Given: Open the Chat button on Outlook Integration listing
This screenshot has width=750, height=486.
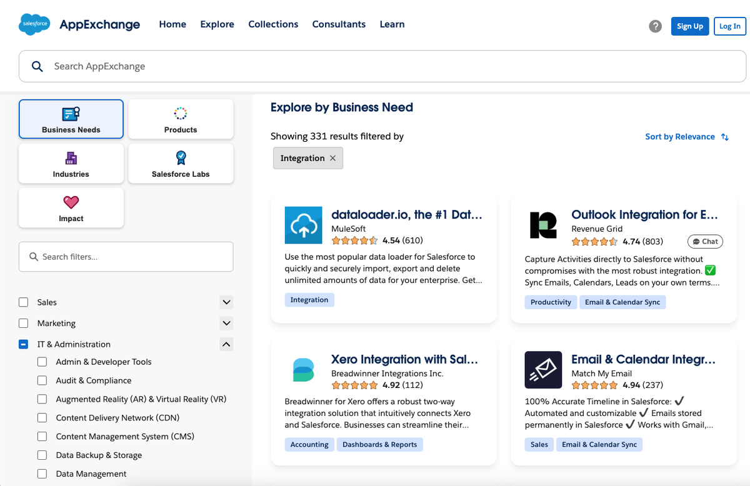Looking at the screenshot, I should (705, 241).
